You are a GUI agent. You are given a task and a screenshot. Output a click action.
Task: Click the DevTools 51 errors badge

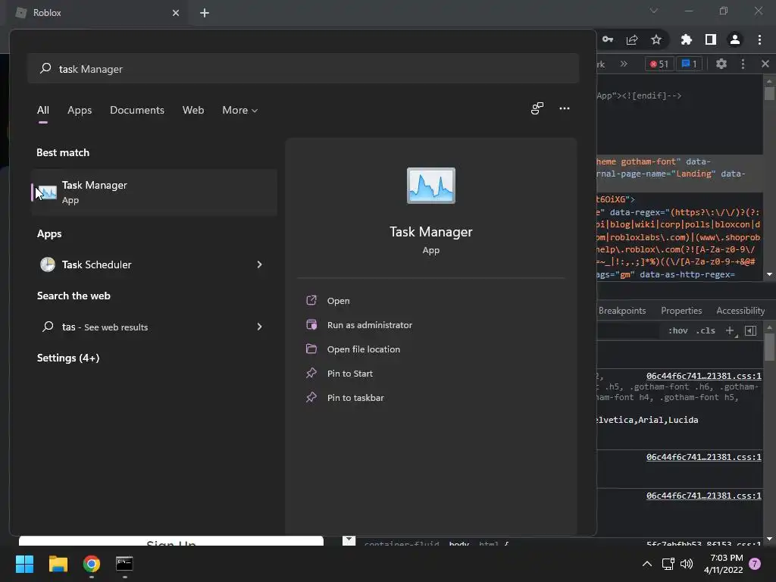[x=659, y=64]
